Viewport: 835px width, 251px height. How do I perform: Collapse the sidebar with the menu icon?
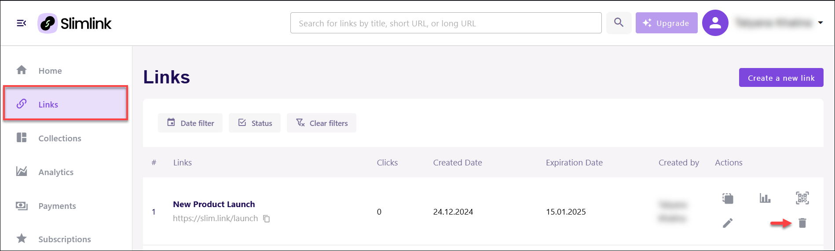[22, 23]
